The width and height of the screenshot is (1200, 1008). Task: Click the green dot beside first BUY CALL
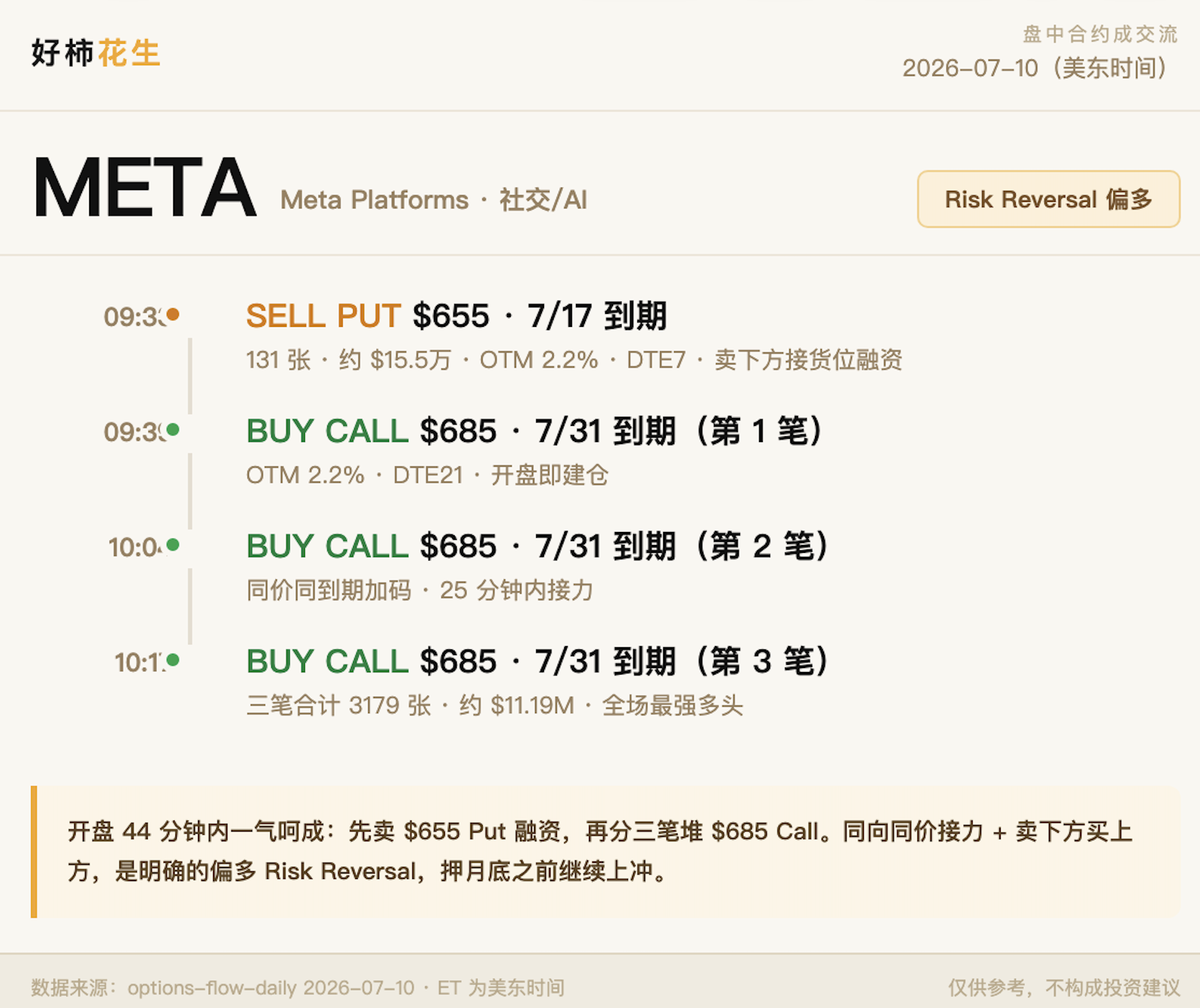tap(173, 430)
